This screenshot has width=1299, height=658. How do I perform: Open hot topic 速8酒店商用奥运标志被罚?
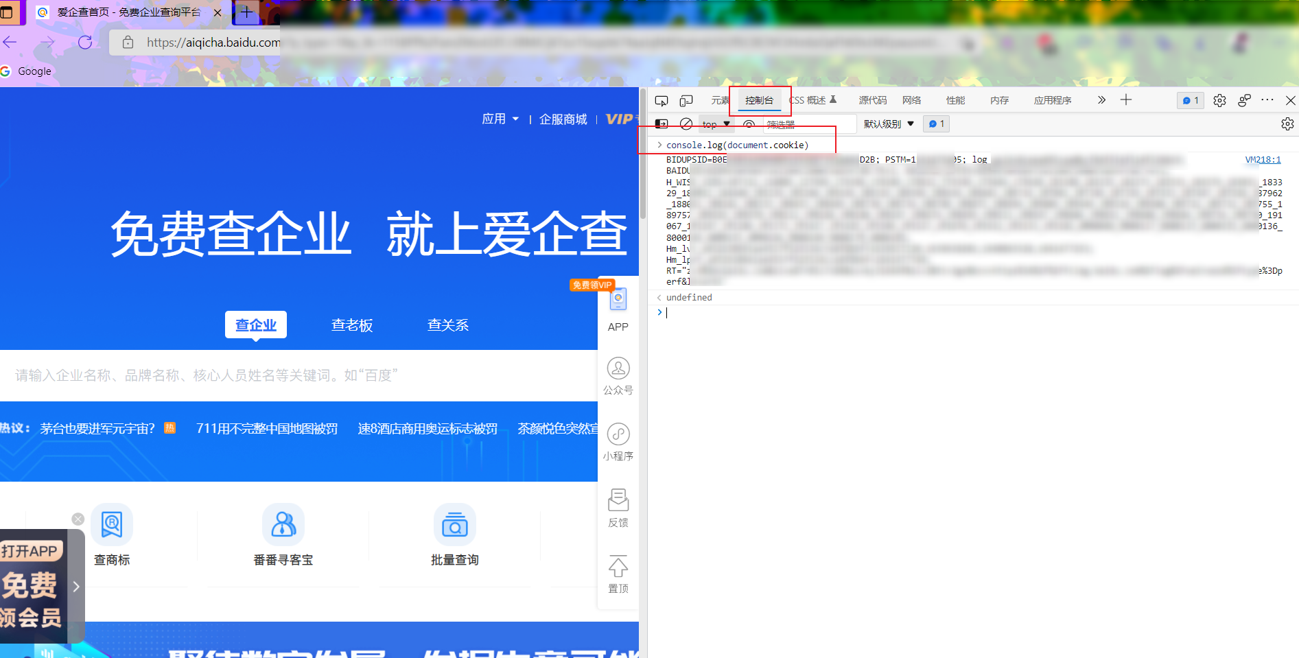point(428,429)
